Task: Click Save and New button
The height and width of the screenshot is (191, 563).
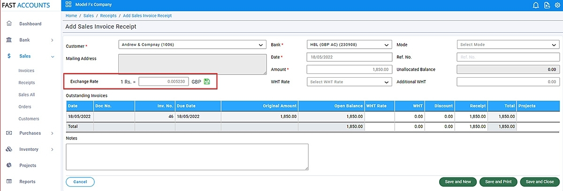Action: 458,182
